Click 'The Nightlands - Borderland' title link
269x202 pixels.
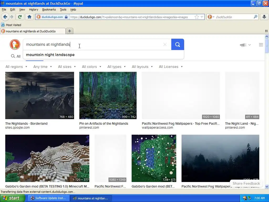click(27, 124)
